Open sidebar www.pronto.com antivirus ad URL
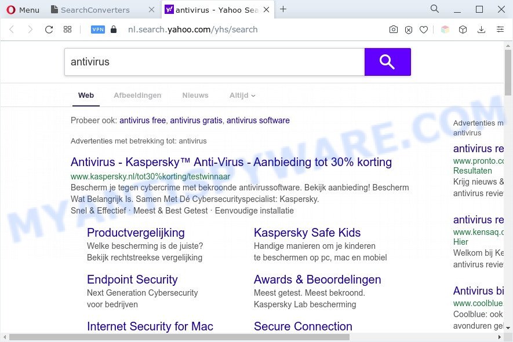 tap(478, 161)
